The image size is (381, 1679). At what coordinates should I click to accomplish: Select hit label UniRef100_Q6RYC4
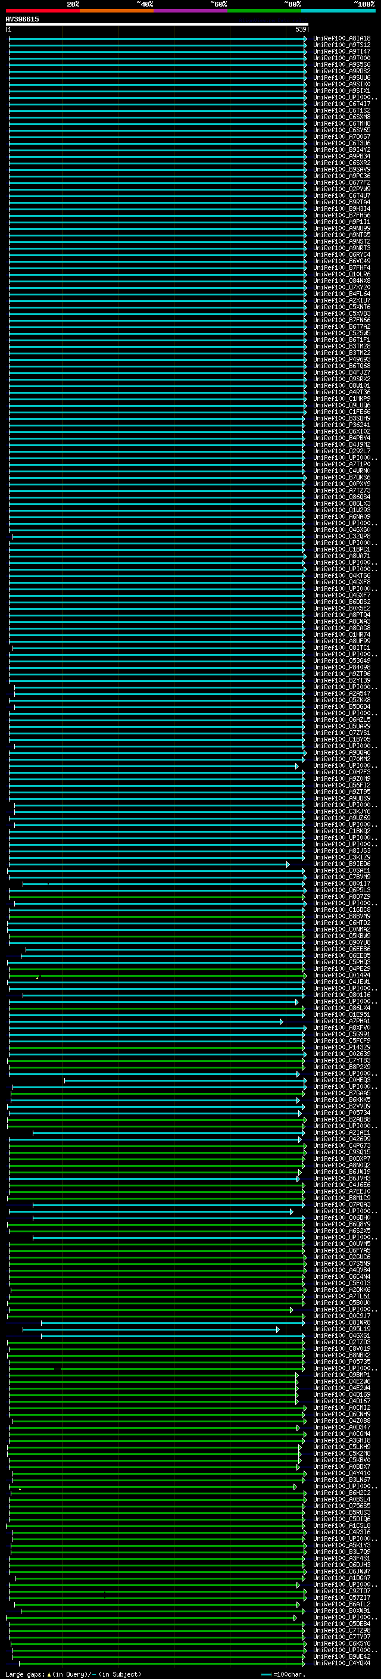point(341,255)
